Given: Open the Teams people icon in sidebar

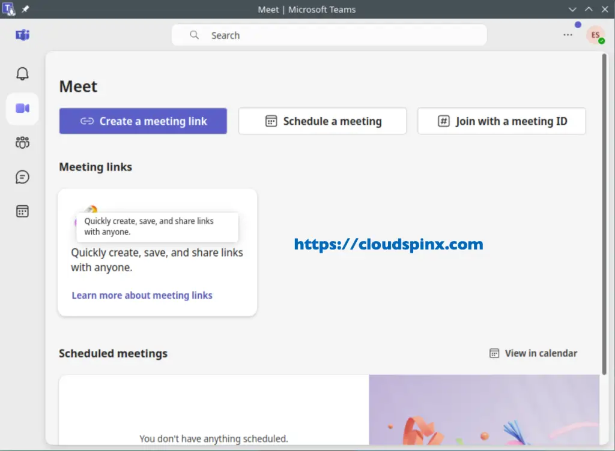Looking at the screenshot, I should tap(22, 142).
